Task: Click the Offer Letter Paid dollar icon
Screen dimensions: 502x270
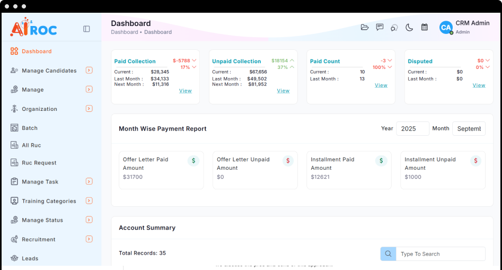Action: [x=193, y=161]
